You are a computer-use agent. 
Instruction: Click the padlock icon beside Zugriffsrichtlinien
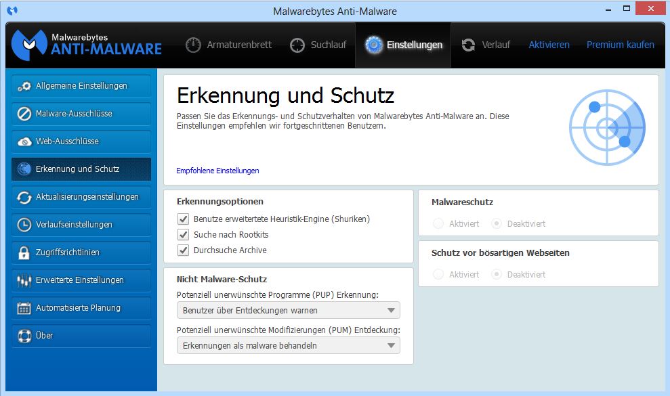point(24,252)
